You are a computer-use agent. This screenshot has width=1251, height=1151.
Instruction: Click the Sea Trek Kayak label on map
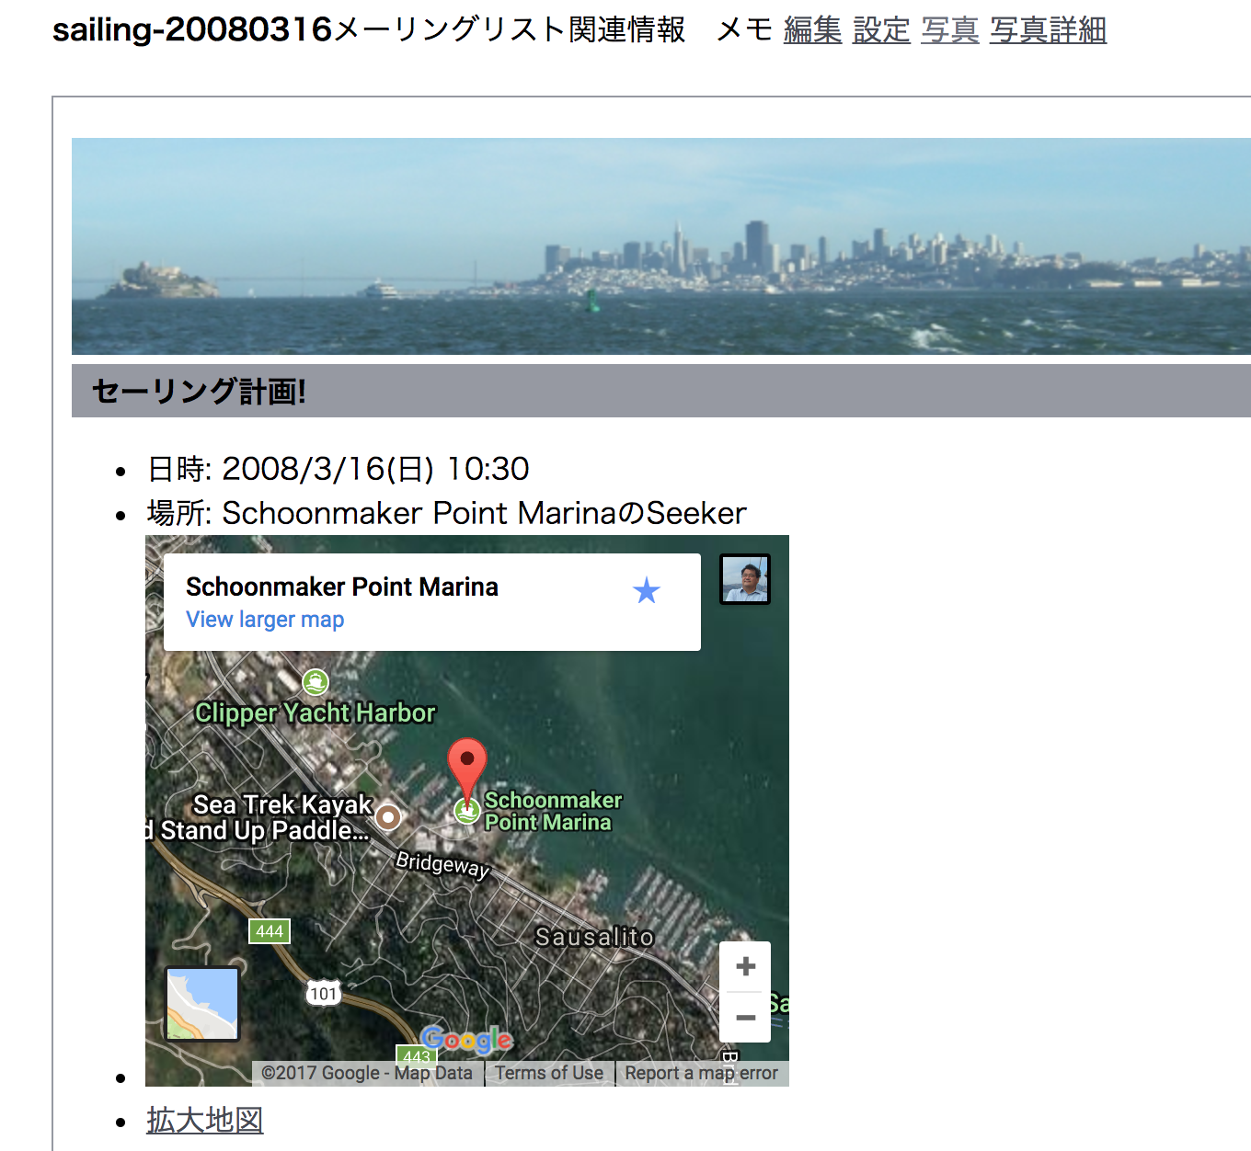click(x=266, y=817)
